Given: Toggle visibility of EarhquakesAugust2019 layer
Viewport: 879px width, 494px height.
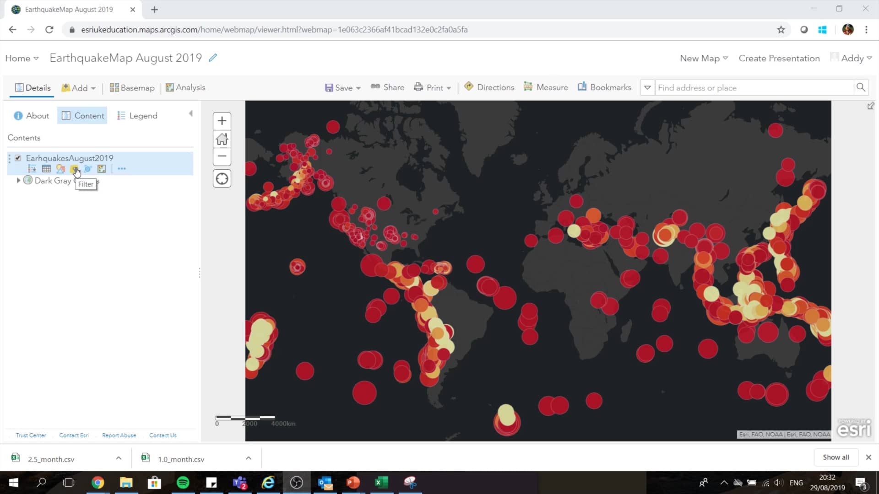Looking at the screenshot, I should (x=18, y=157).
